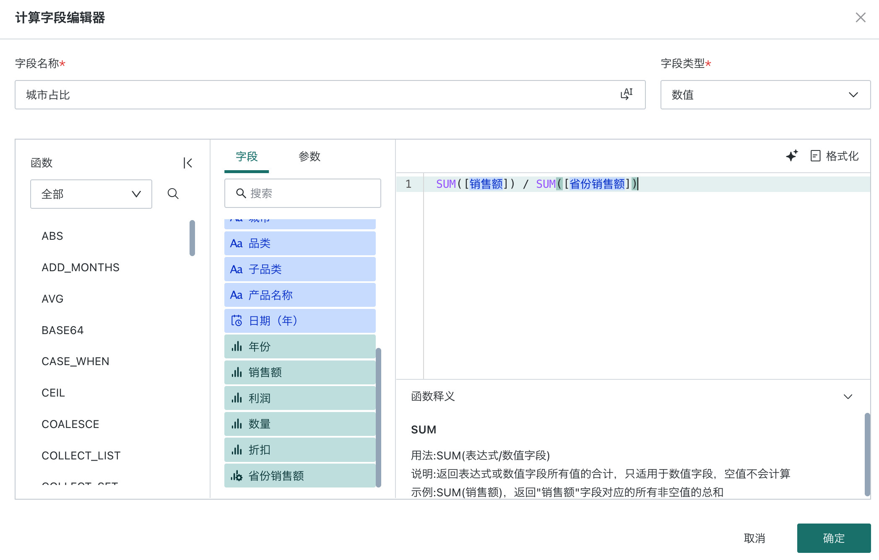The height and width of the screenshot is (560, 879).
Task: Insert the 产品名称 dimension field
Action: [300, 295]
